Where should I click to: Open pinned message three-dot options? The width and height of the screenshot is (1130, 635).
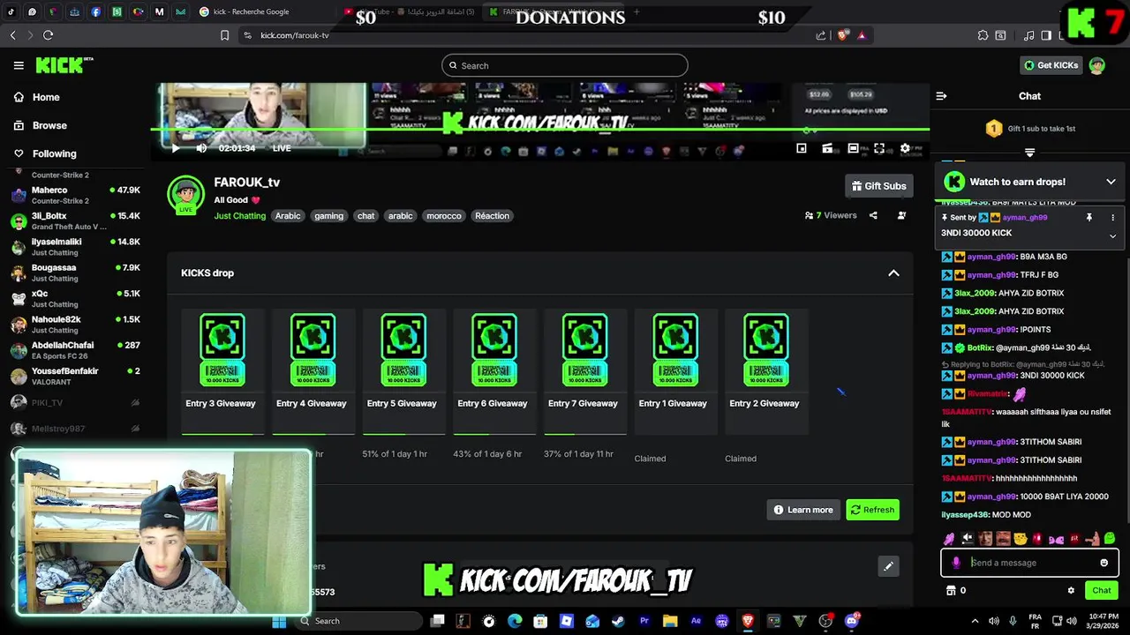(x=1112, y=217)
